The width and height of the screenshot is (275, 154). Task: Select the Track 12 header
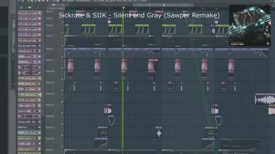(x=54, y=97)
